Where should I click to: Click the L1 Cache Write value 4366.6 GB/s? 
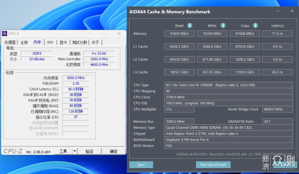[x=212, y=47]
